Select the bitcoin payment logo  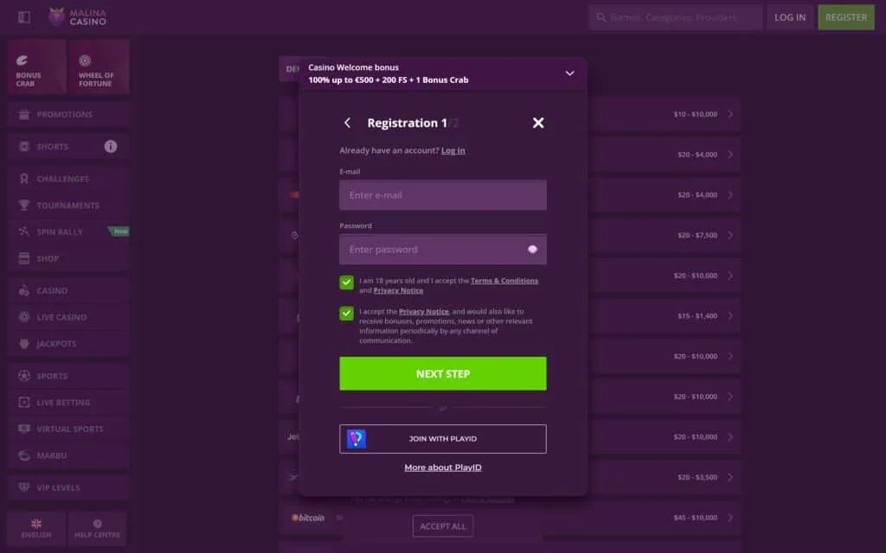pyautogui.click(x=308, y=518)
